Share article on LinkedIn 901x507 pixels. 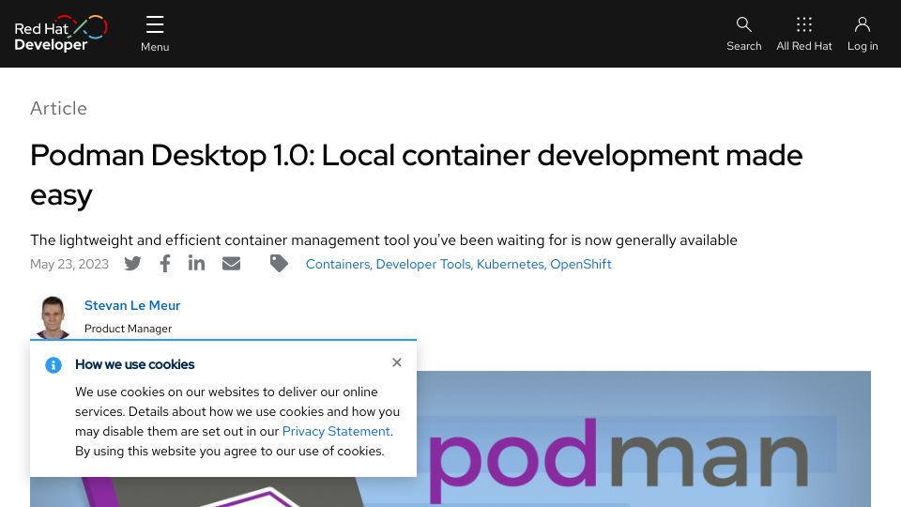click(196, 263)
